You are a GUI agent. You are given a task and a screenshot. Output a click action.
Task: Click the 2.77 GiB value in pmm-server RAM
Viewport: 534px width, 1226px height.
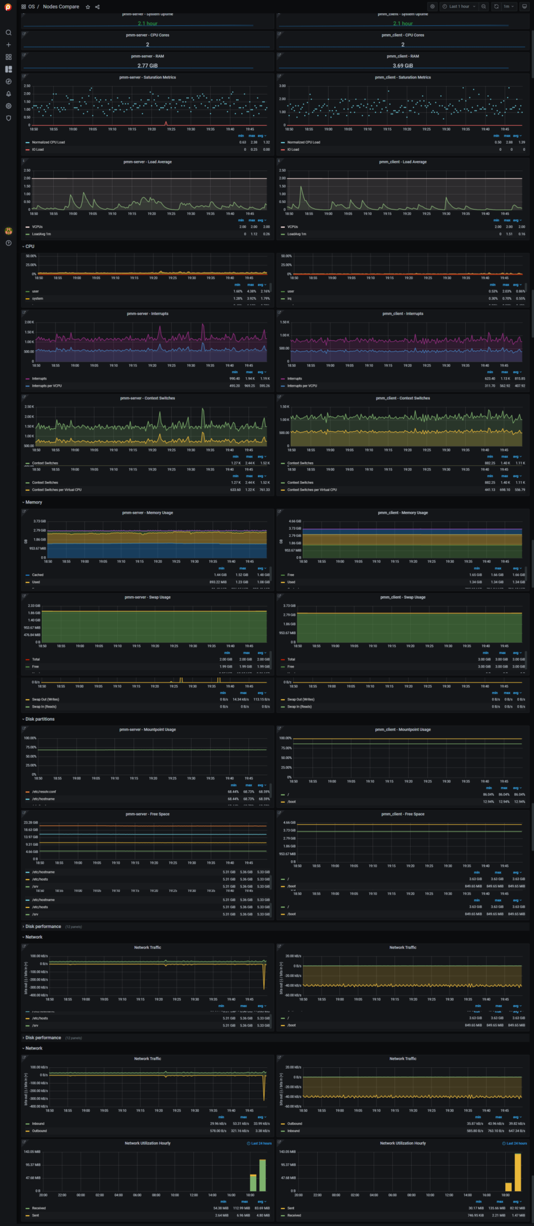coord(147,66)
